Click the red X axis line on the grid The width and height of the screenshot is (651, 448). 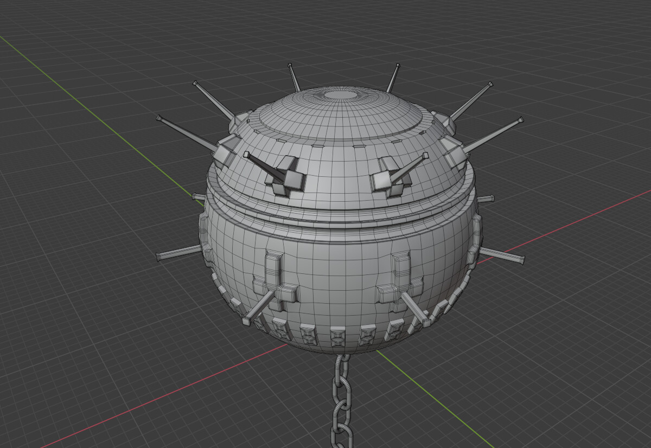570,228
